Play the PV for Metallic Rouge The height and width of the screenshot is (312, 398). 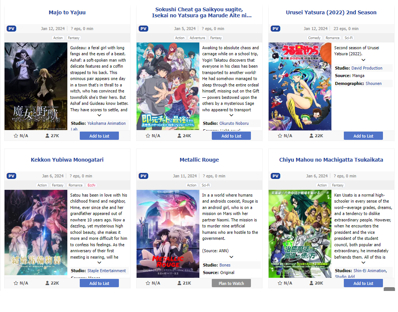tap(143, 176)
